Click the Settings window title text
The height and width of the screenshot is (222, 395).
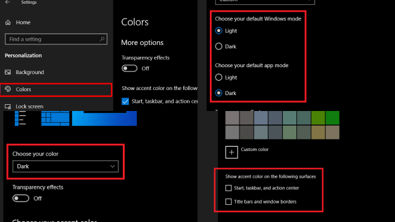coord(29,2)
